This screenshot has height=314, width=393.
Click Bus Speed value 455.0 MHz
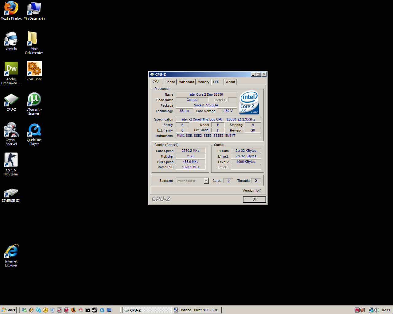click(191, 162)
